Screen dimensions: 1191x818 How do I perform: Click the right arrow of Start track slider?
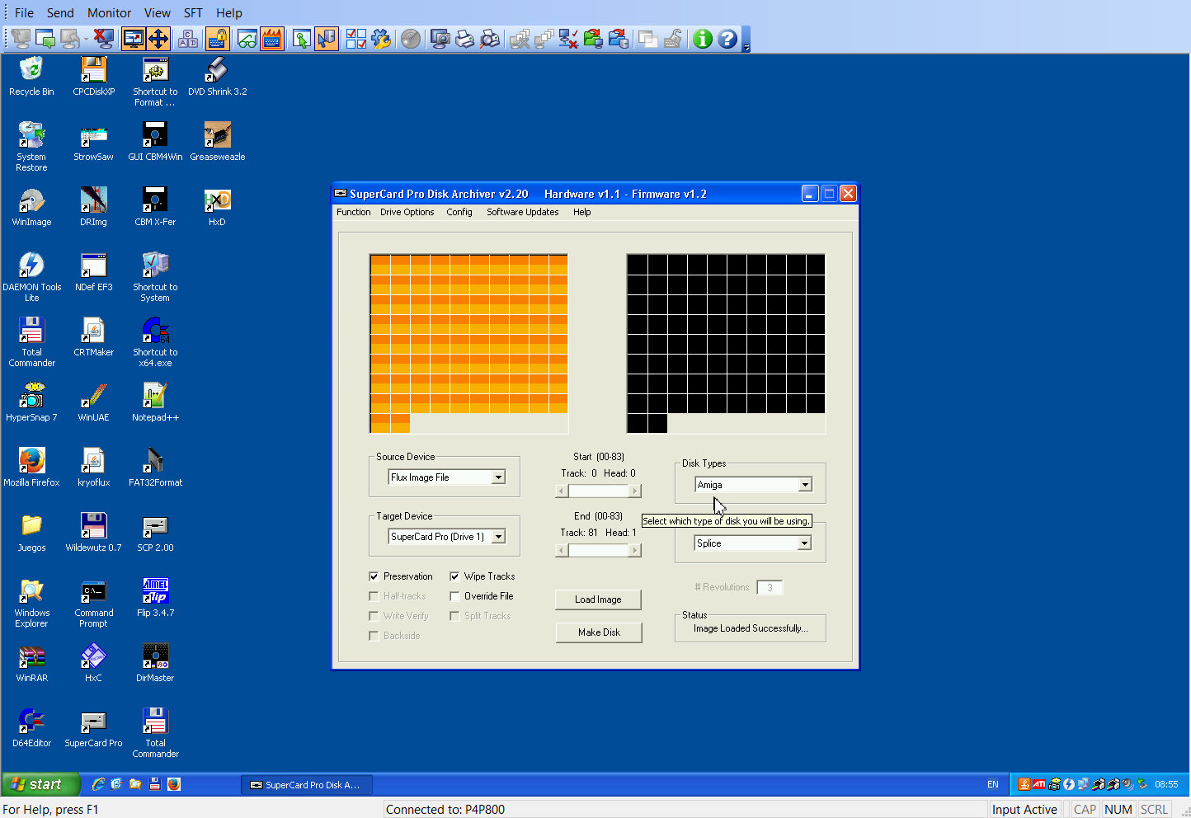(634, 491)
